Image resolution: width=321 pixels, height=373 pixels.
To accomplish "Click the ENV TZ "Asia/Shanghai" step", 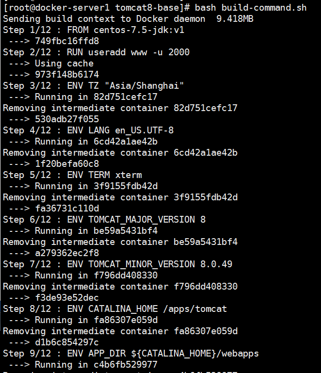I will coord(93,86).
